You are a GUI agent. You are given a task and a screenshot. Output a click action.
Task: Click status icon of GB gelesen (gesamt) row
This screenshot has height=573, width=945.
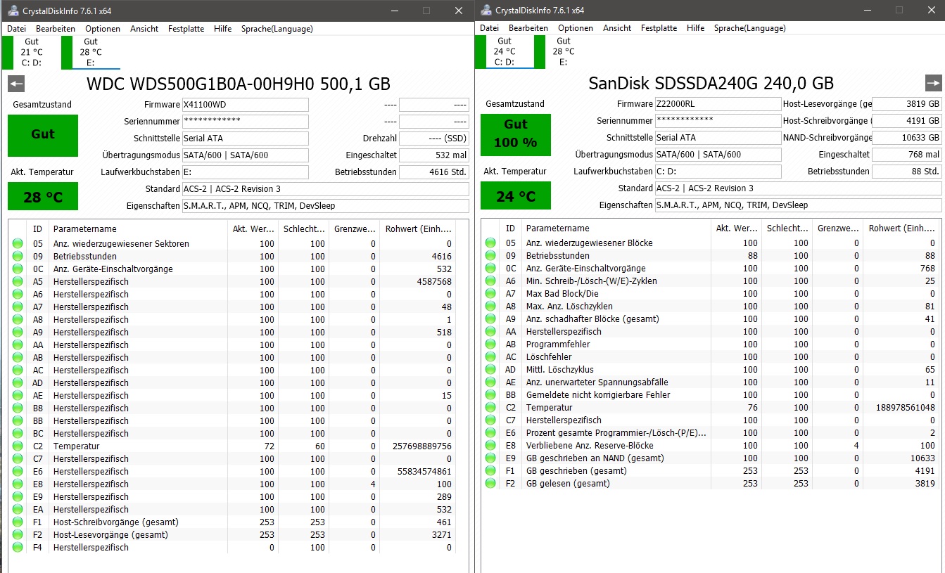(x=490, y=484)
